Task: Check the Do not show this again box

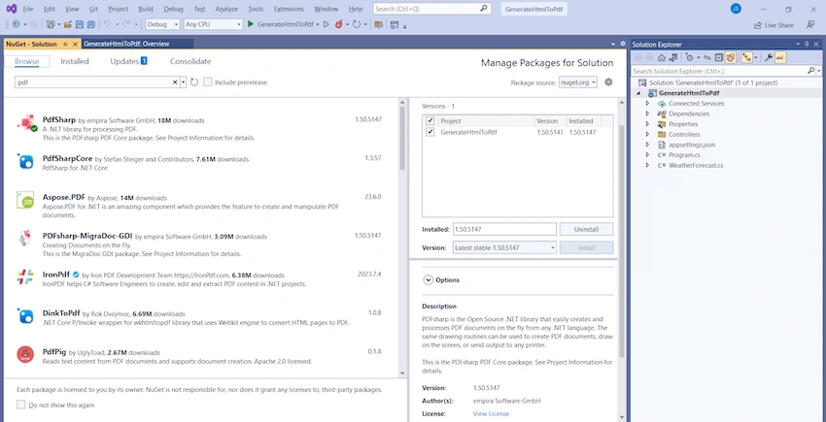Action: click(x=21, y=405)
